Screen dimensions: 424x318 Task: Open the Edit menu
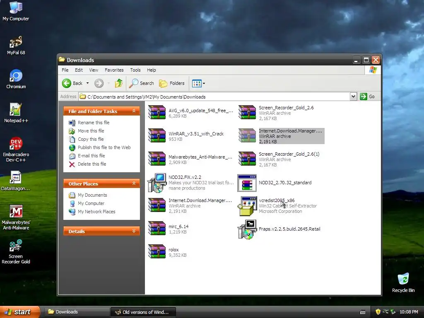pyautogui.click(x=79, y=70)
